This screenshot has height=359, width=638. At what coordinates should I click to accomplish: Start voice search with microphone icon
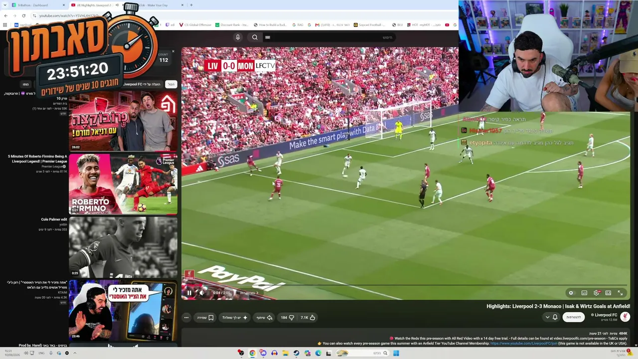[x=238, y=37]
